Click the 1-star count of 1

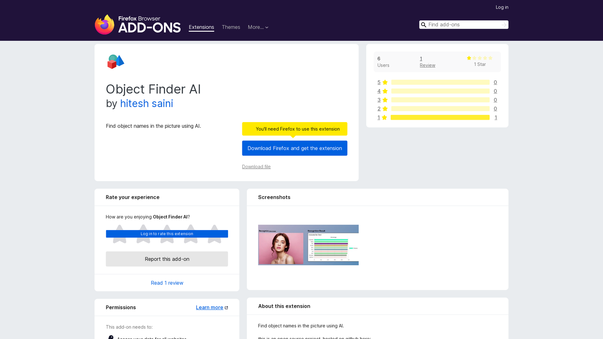coord(496,118)
